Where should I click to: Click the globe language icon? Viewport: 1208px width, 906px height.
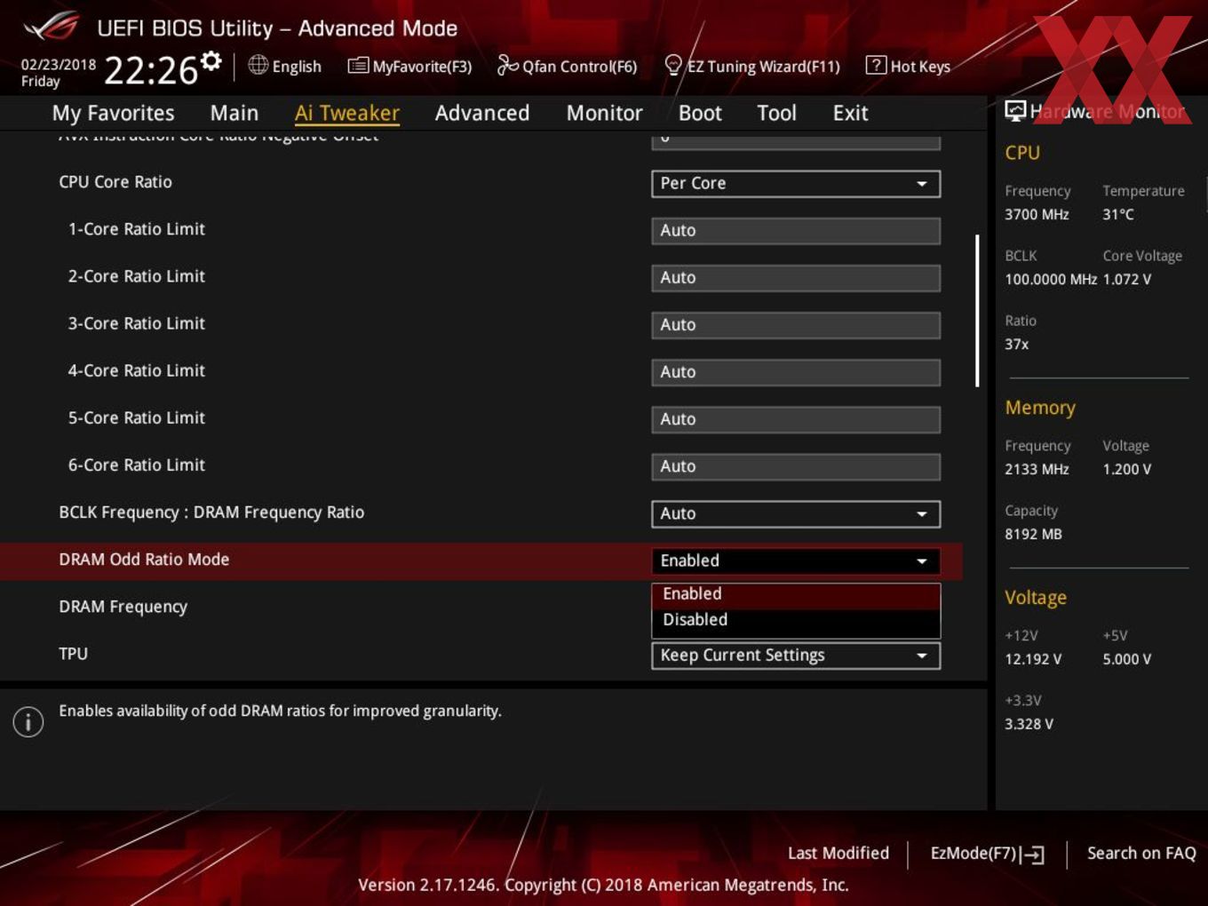tap(258, 65)
